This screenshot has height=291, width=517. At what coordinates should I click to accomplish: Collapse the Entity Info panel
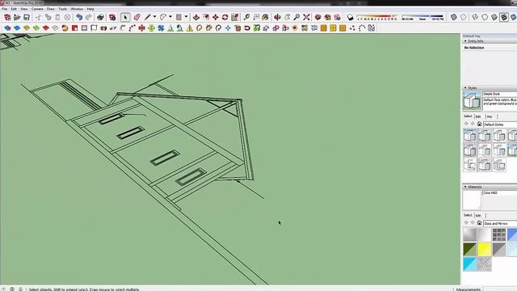pos(465,41)
